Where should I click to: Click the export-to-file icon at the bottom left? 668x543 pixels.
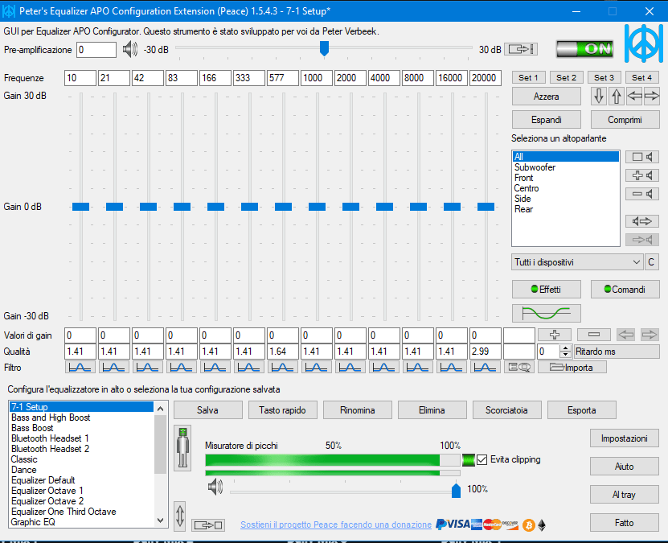[x=207, y=524]
